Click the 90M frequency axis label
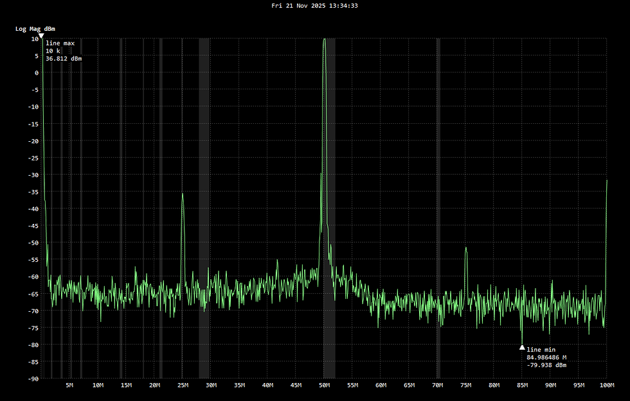 [x=551, y=385]
